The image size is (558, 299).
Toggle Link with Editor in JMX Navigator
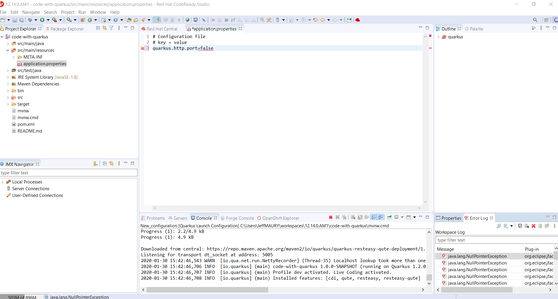[x=111, y=163]
